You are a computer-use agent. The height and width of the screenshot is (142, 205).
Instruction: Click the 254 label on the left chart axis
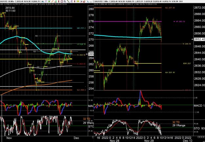[x=92, y=89]
